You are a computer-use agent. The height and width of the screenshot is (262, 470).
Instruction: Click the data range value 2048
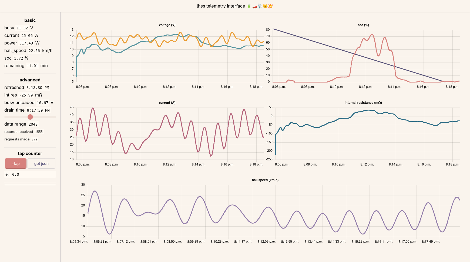[33, 124]
